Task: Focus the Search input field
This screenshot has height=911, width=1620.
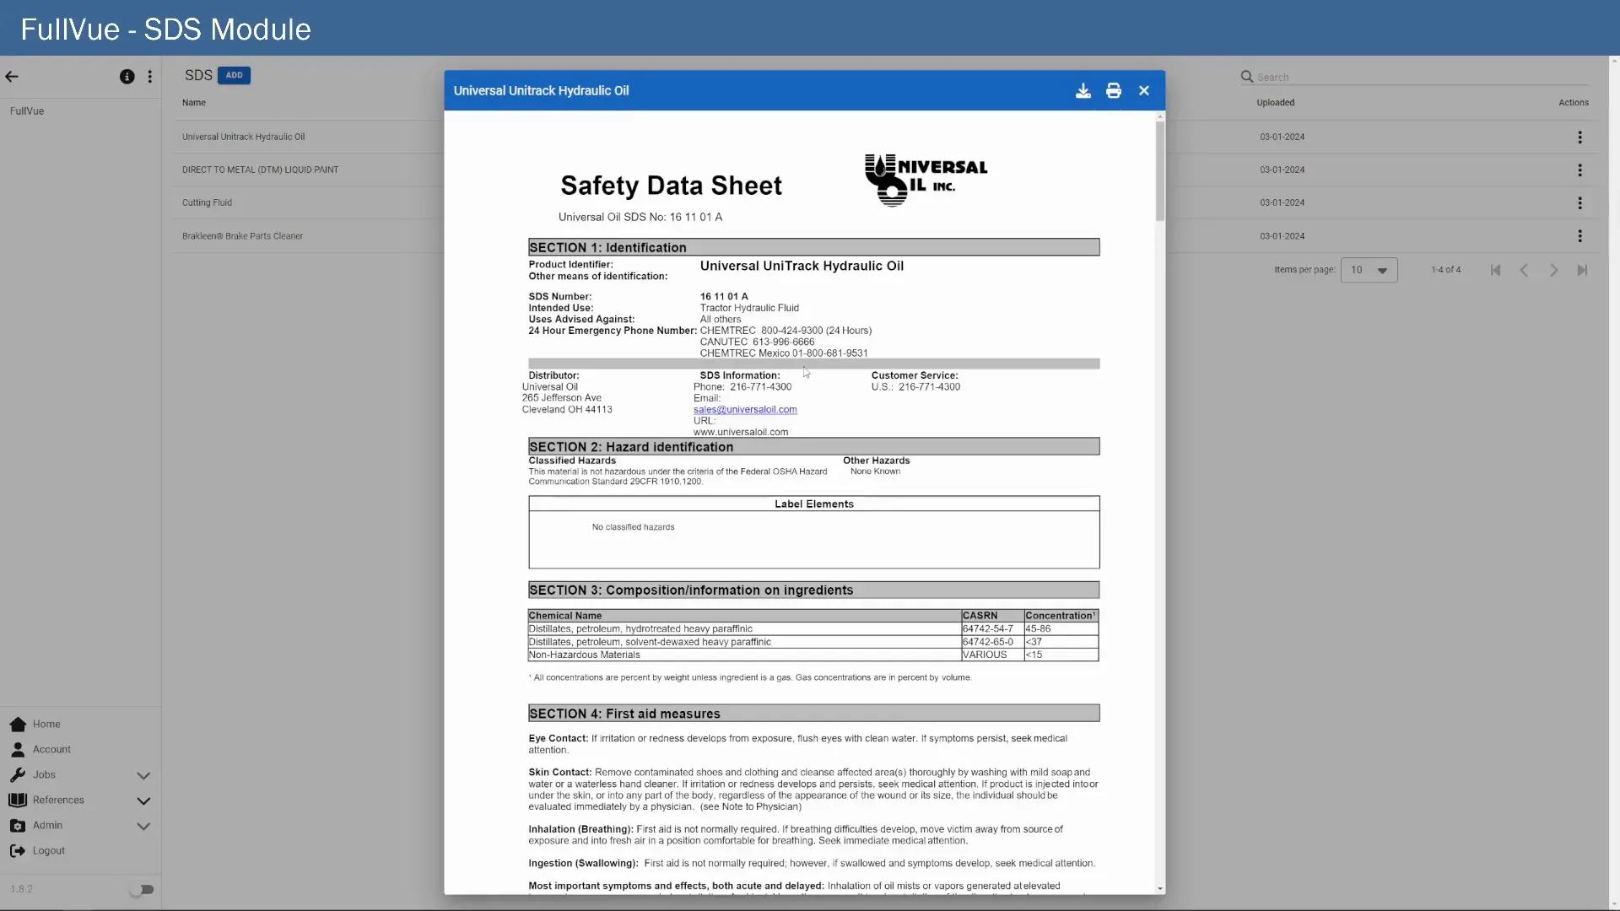Action: click(1422, 77)
